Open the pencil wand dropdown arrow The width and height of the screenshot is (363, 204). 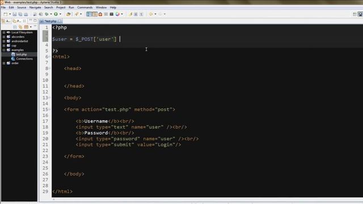tap(81, 14)
